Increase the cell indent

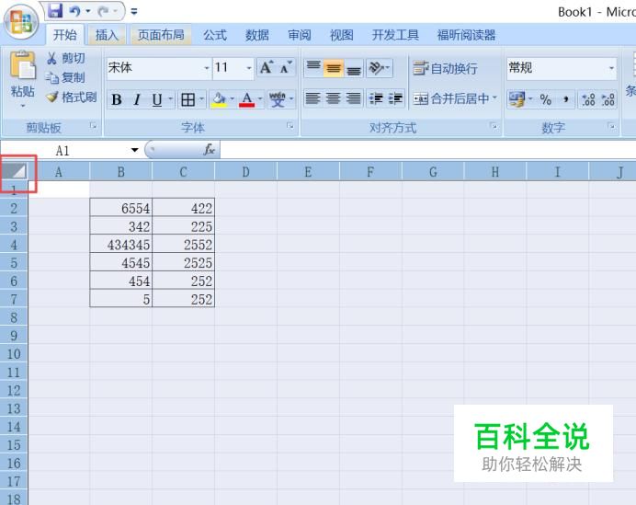(x=395, y=98)
